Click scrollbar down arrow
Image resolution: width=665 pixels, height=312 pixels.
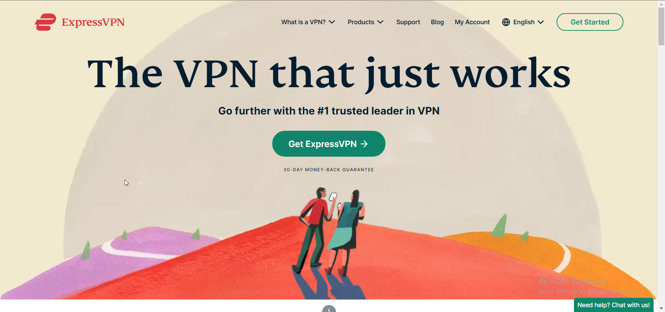point(661,308)
